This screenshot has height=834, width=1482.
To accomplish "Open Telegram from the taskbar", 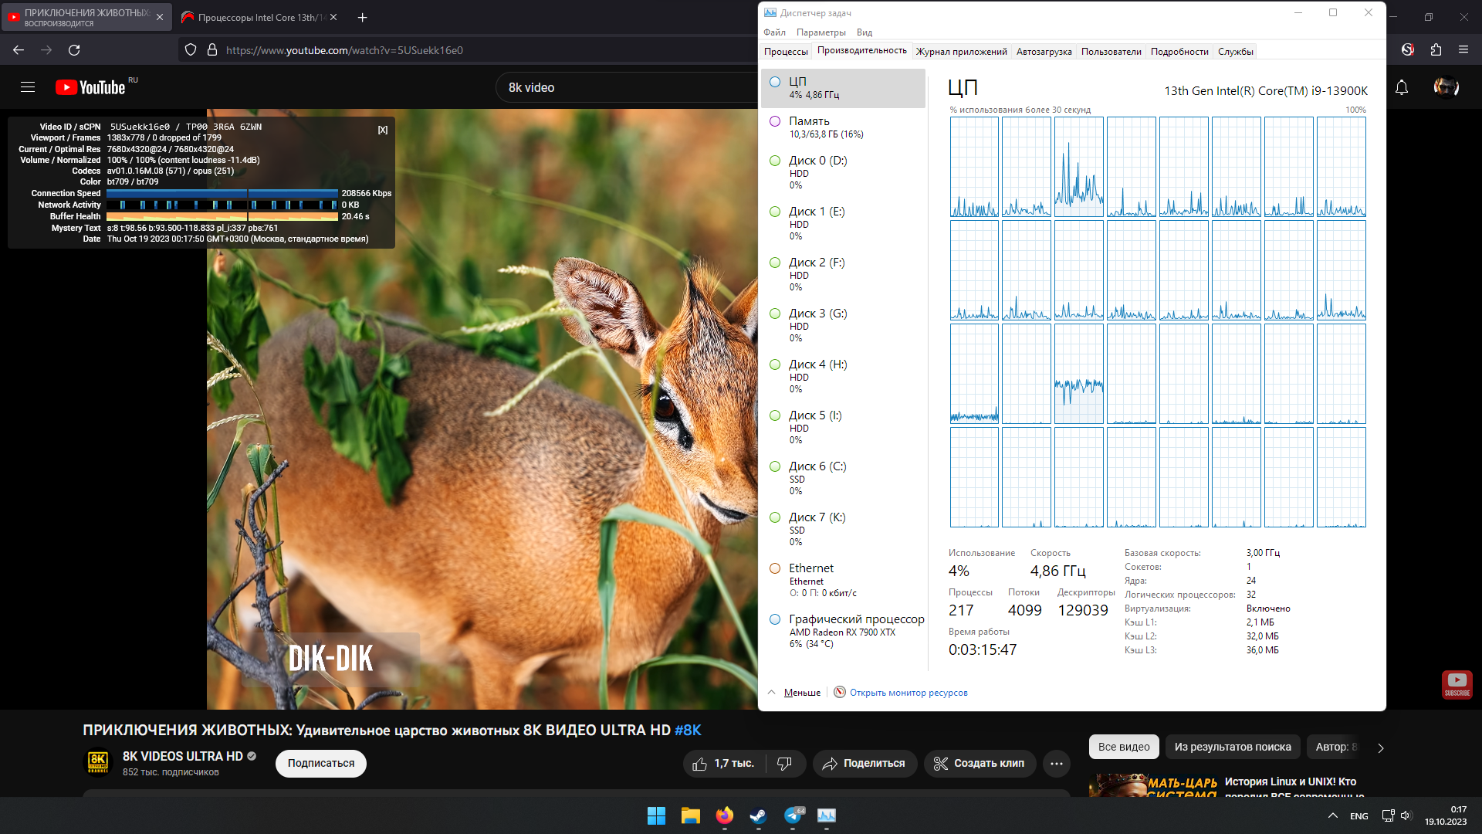I will 793,815.
